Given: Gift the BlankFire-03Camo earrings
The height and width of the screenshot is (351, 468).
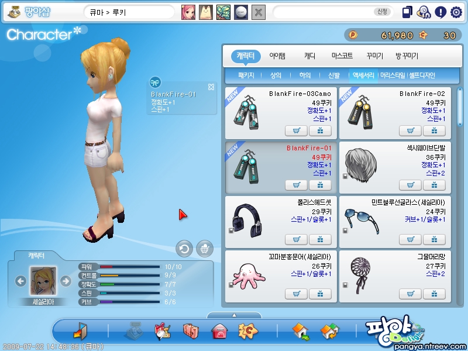Looking at the screenshot, I should tap(320, 130).
